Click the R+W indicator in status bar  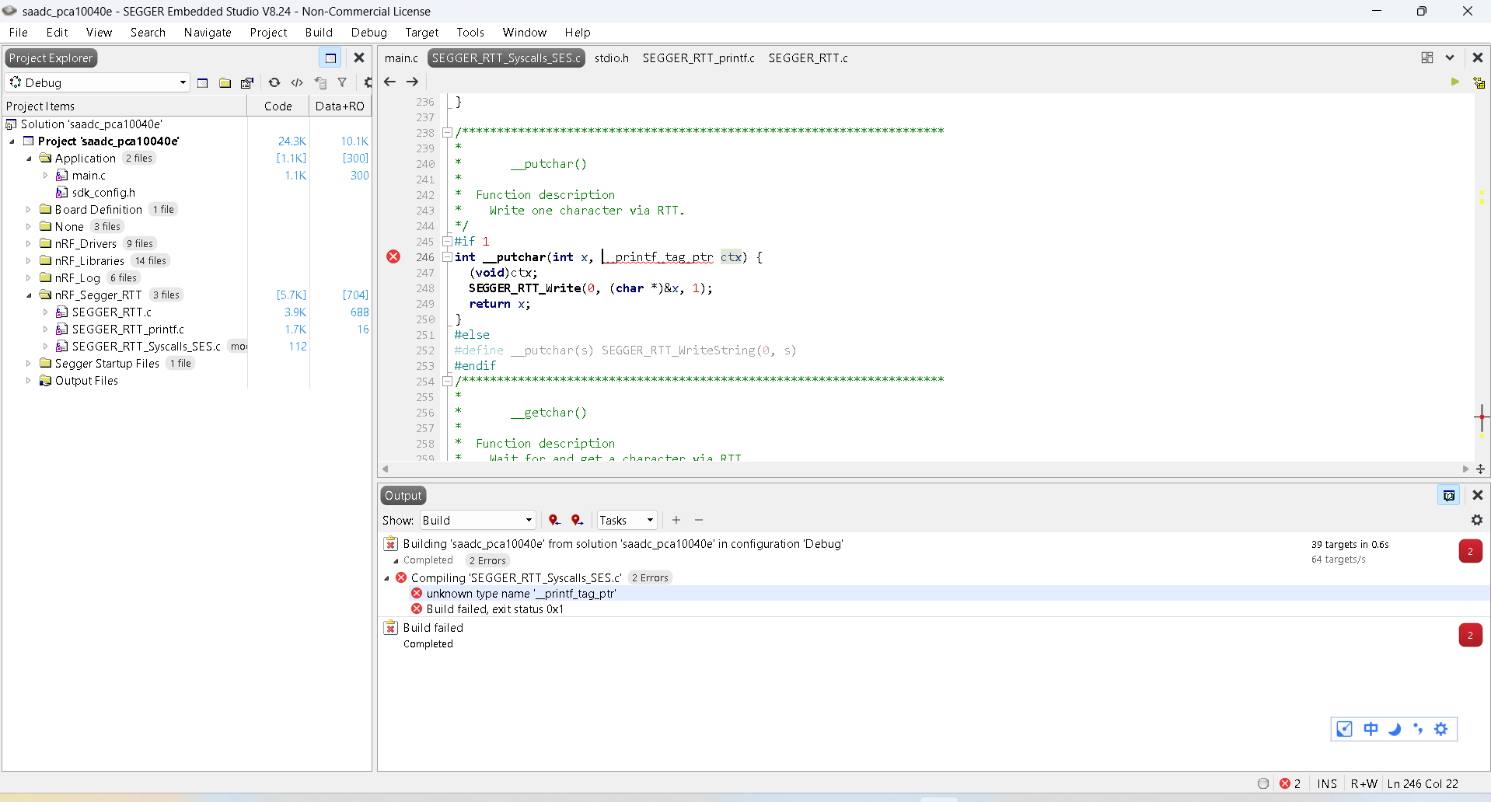(1364, 783)
